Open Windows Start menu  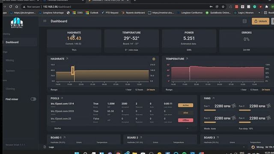(x=77, y=153)
